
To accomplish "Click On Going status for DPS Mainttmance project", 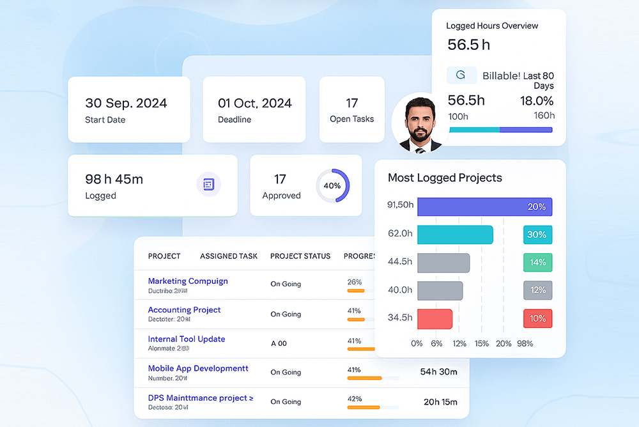I will pyautogui.click(x=286, y=401).
